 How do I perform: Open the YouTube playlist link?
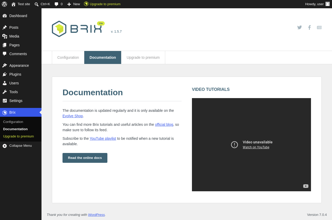(103, 138)
